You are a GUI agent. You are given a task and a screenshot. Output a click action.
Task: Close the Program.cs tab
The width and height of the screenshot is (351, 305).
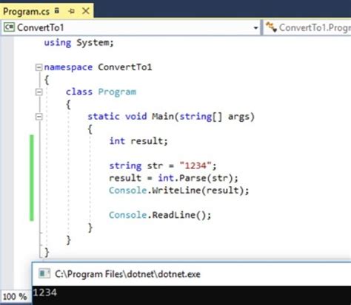coord(86,11)
